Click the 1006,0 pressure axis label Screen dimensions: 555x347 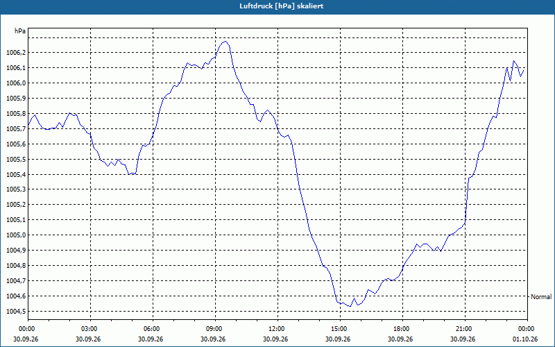[x=16, y=83]
